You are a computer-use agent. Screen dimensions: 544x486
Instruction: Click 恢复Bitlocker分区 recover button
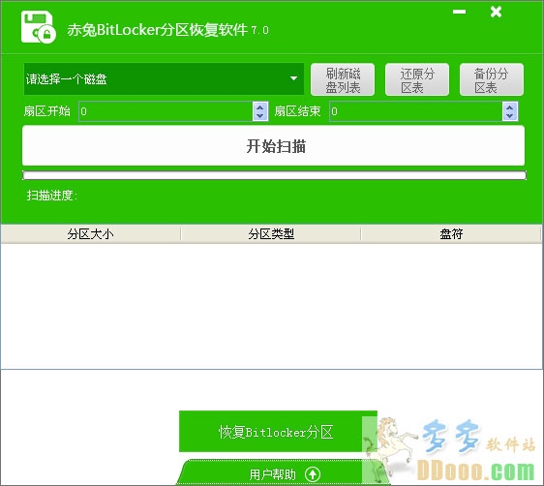click(x=278, y=432)
